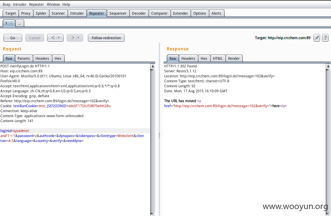Go back to previous request with the arrow
This screenshot has height=216, width=331.
[53, 37]
